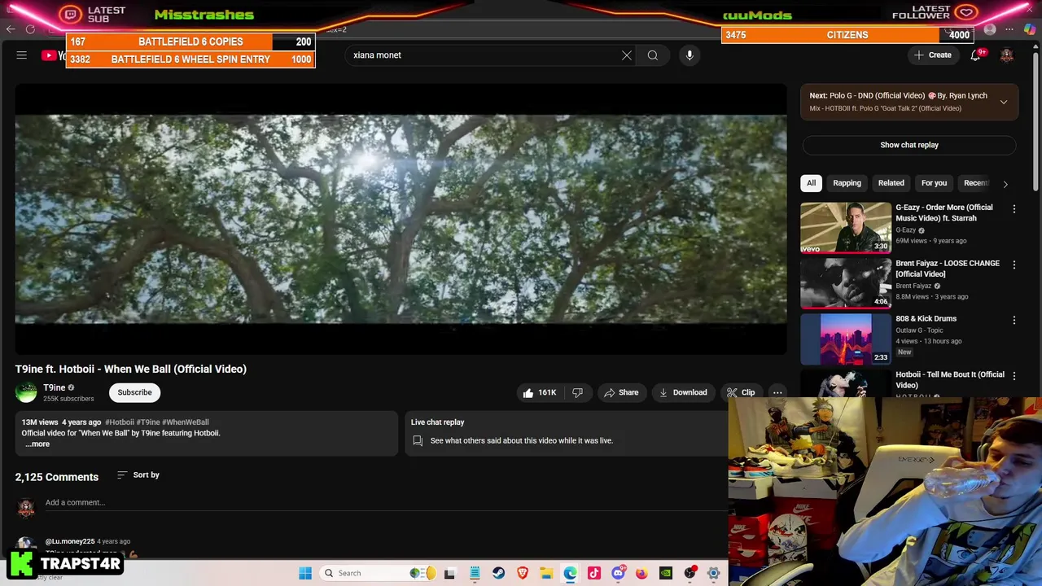Open YouTube notifications bell
Screen dimensions: 1042x586
click(x=975, y=55)
